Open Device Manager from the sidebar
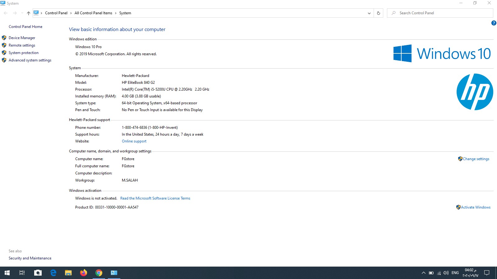The height and width of the screenshot is (279, 497). click(22, 38)
